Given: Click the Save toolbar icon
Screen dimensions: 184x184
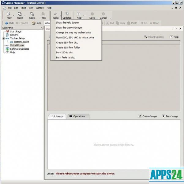Looking at the screenshot, I should (92, 14).
